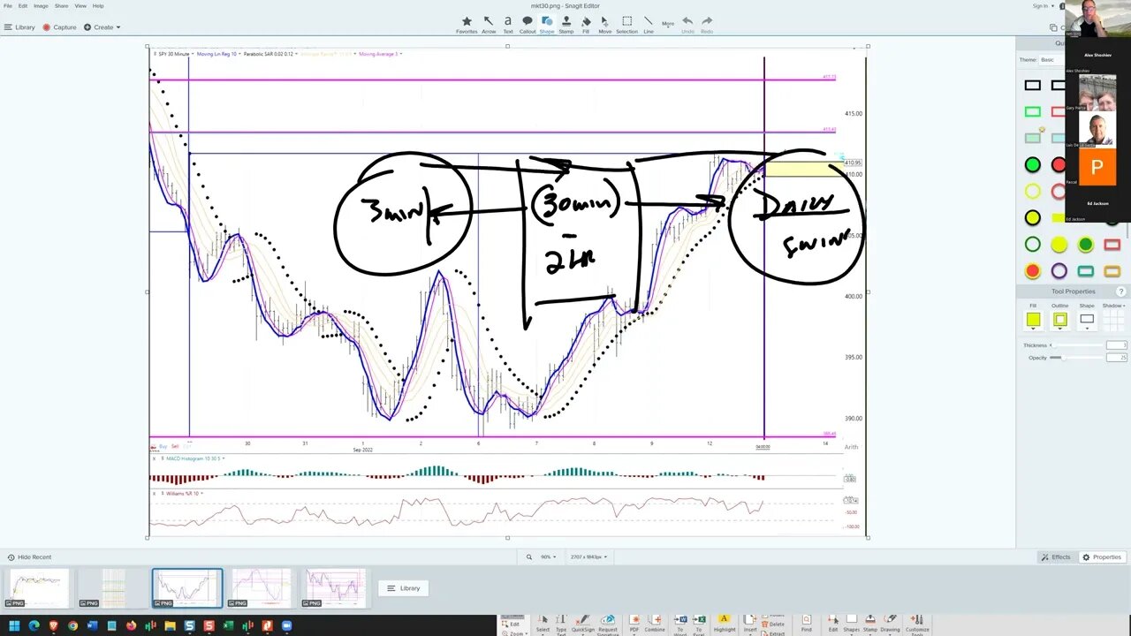Open More tools dropdown

coord(668,24)
